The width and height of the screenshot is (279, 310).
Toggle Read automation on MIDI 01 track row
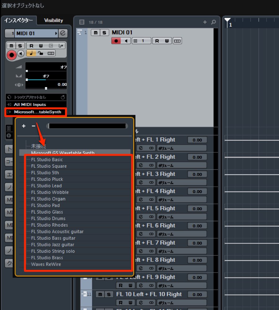click(x=157, y=41)
